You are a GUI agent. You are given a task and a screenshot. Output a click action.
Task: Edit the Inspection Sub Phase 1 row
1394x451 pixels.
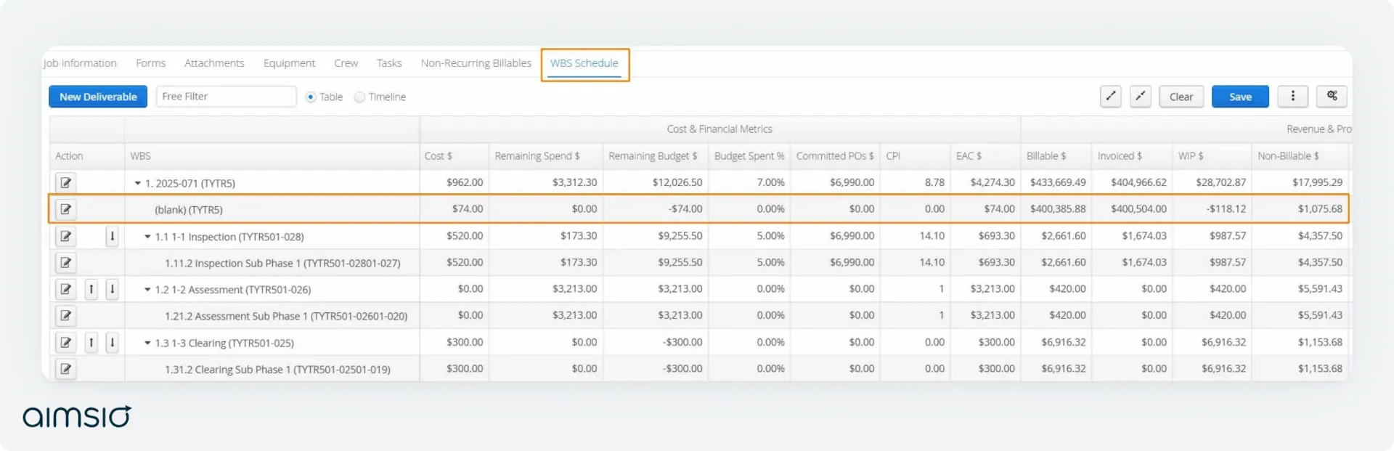pyautogui.click(x=66, y=262)
